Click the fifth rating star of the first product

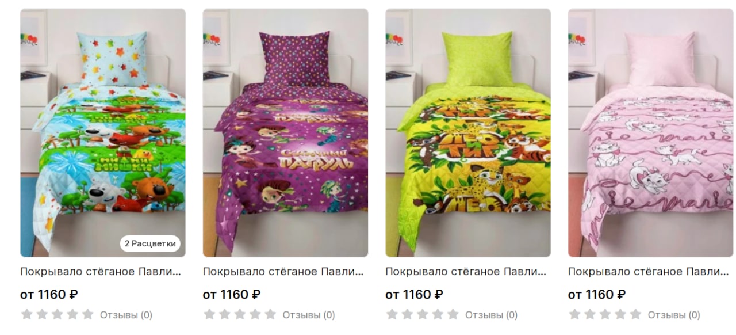(87, 314)
